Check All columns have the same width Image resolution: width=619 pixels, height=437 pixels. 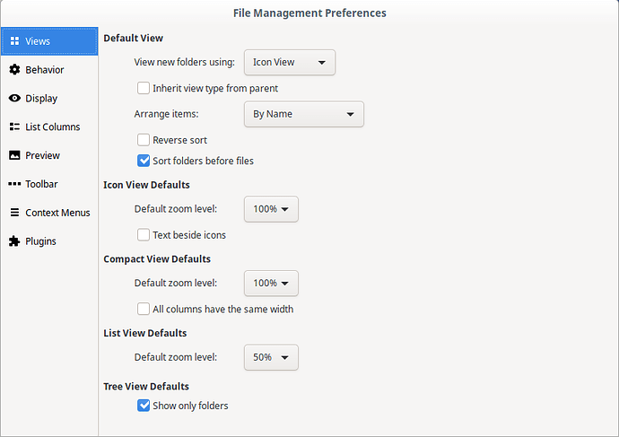point(144,309)
